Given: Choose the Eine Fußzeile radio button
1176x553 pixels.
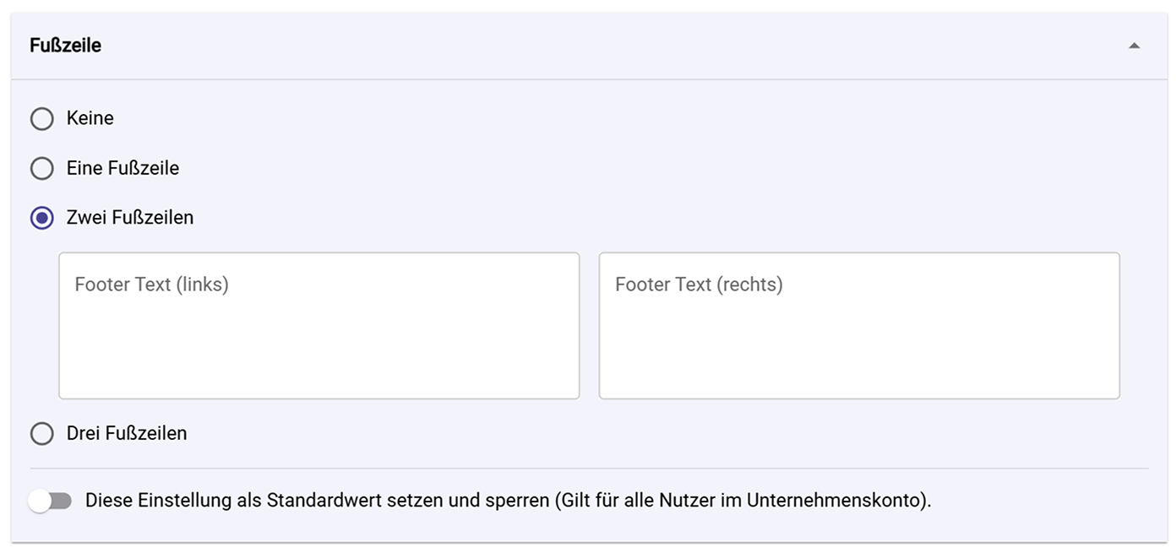Looking at the screenshot, I should tap(42, 169).
